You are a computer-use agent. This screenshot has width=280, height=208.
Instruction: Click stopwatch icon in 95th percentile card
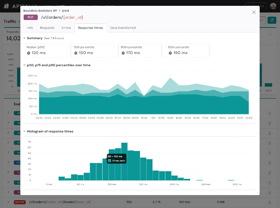[170, 53]
